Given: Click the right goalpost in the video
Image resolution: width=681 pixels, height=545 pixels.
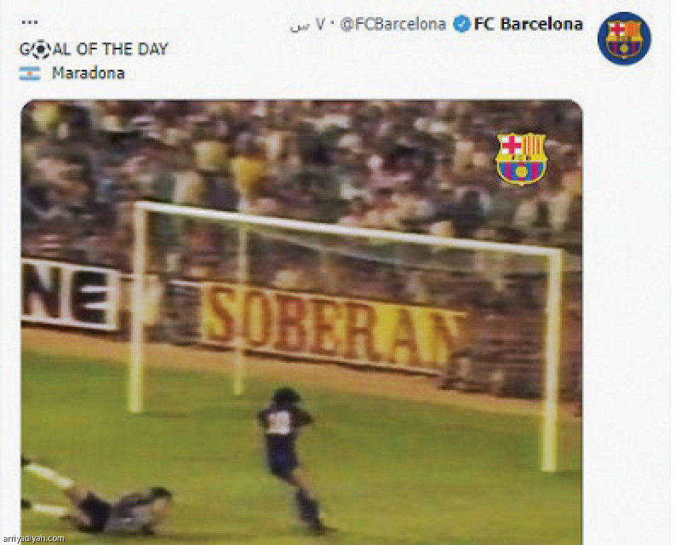Looking at the screenshot, I should [551, 360].
